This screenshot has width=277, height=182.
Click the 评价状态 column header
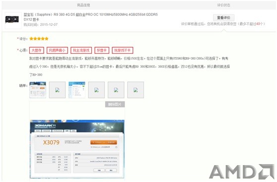[224, 5]
